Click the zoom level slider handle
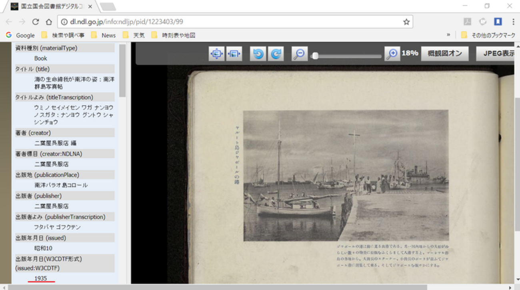This screenshot has height=290, width=520. coord(315,56)
